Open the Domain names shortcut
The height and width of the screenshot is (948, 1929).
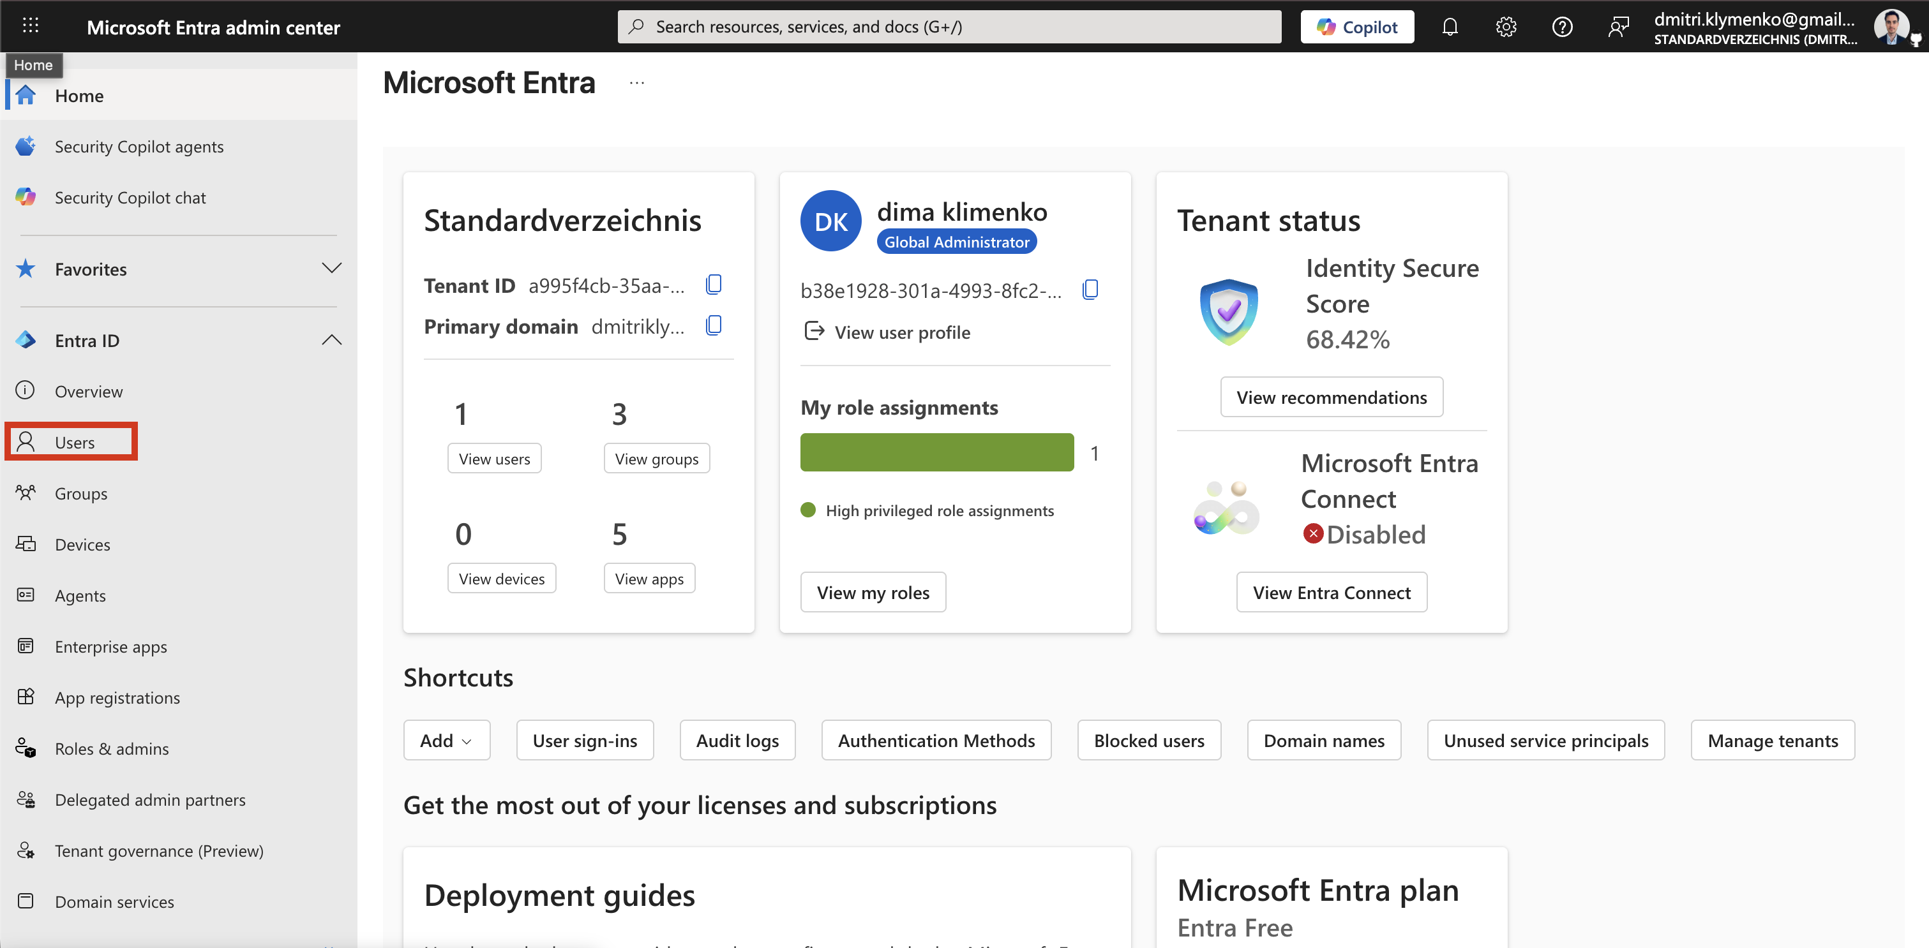click(1324, 741)
